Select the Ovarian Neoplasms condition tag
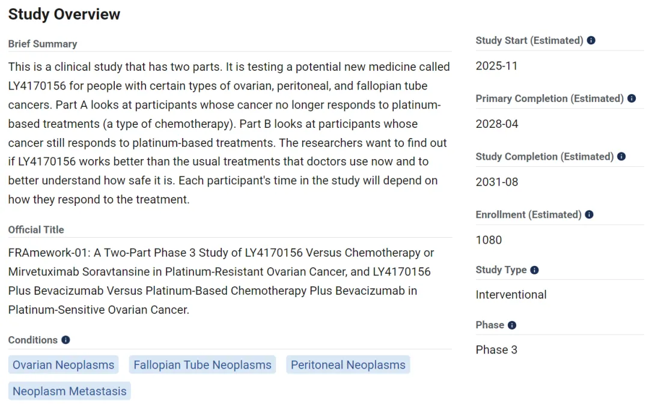 63,365
